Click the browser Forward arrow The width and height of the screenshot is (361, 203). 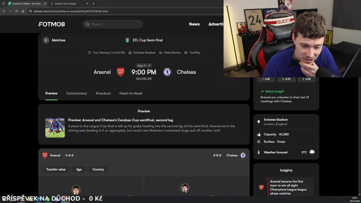pyautogui.click(x=10, y=11)
